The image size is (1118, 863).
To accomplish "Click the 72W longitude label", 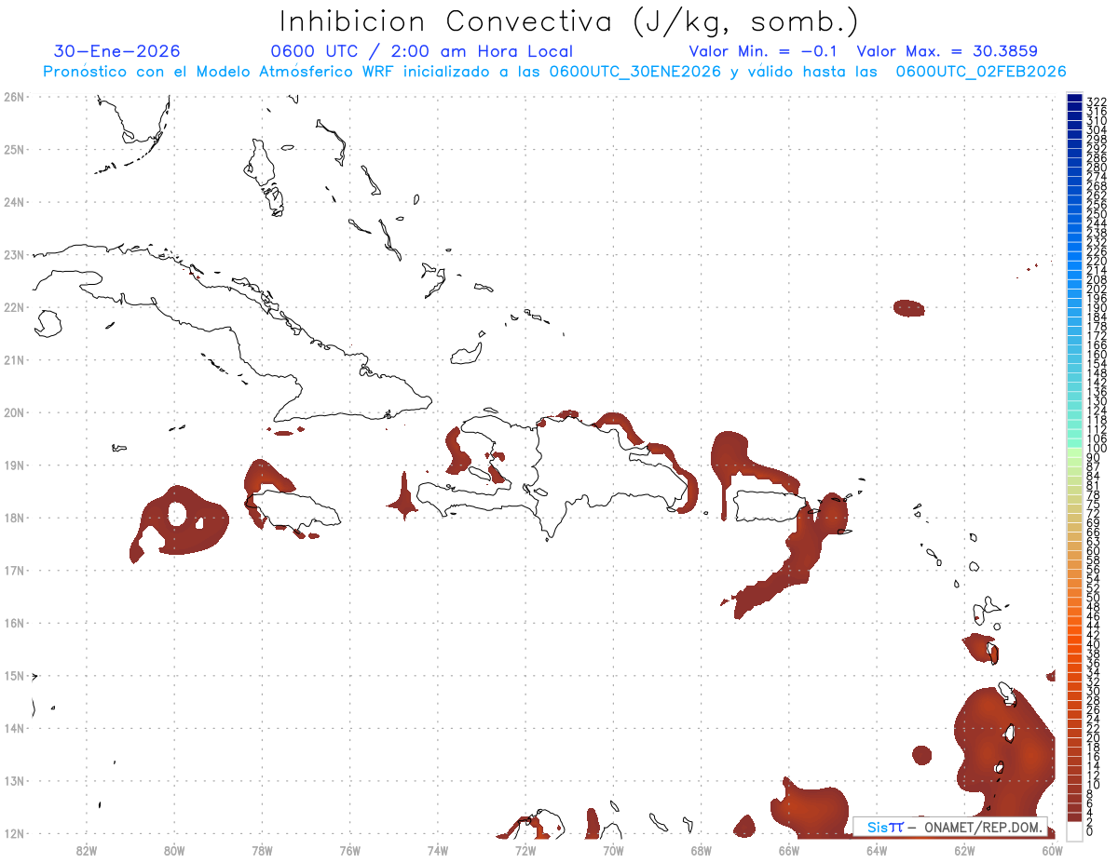I will coord(525,850).
